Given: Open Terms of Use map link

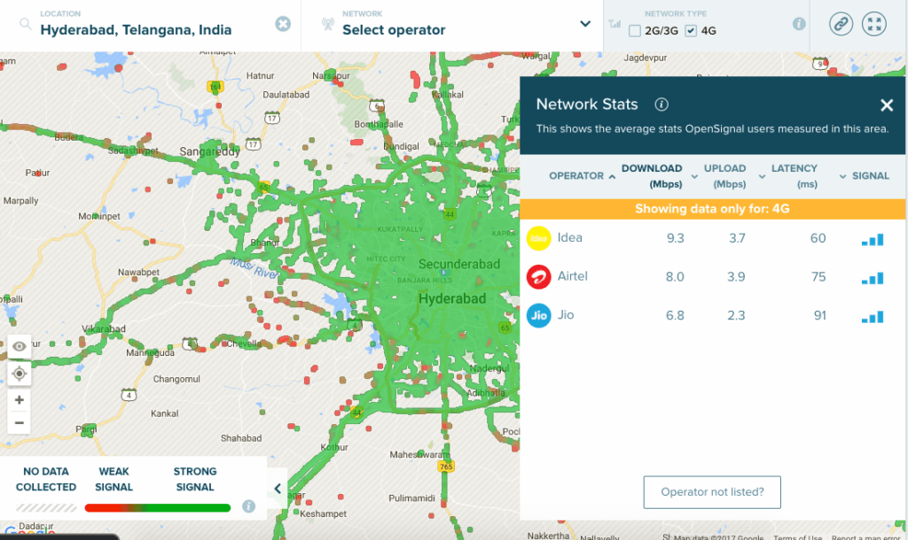Looking at the screenshot, I should (x=797, y=537).
